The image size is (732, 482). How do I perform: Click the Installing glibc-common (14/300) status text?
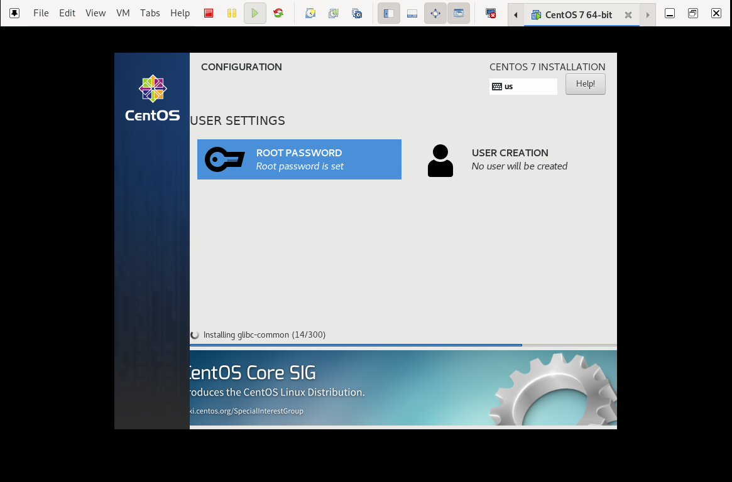pyautogui.click(x=265, y=335)
